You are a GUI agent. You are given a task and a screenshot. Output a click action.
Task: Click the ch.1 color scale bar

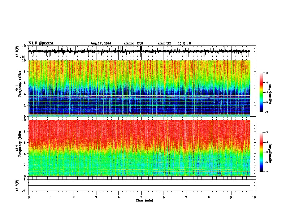pyautogui.click(x=261, y=92)
